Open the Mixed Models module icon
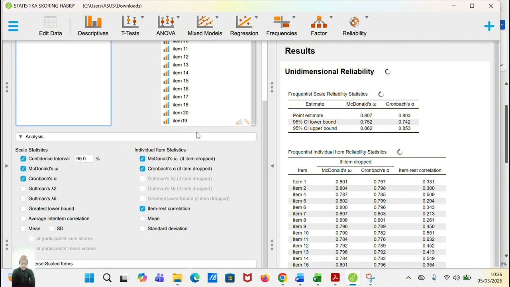The width and height of the screenshot is (510, 287). tap(205, 26)
